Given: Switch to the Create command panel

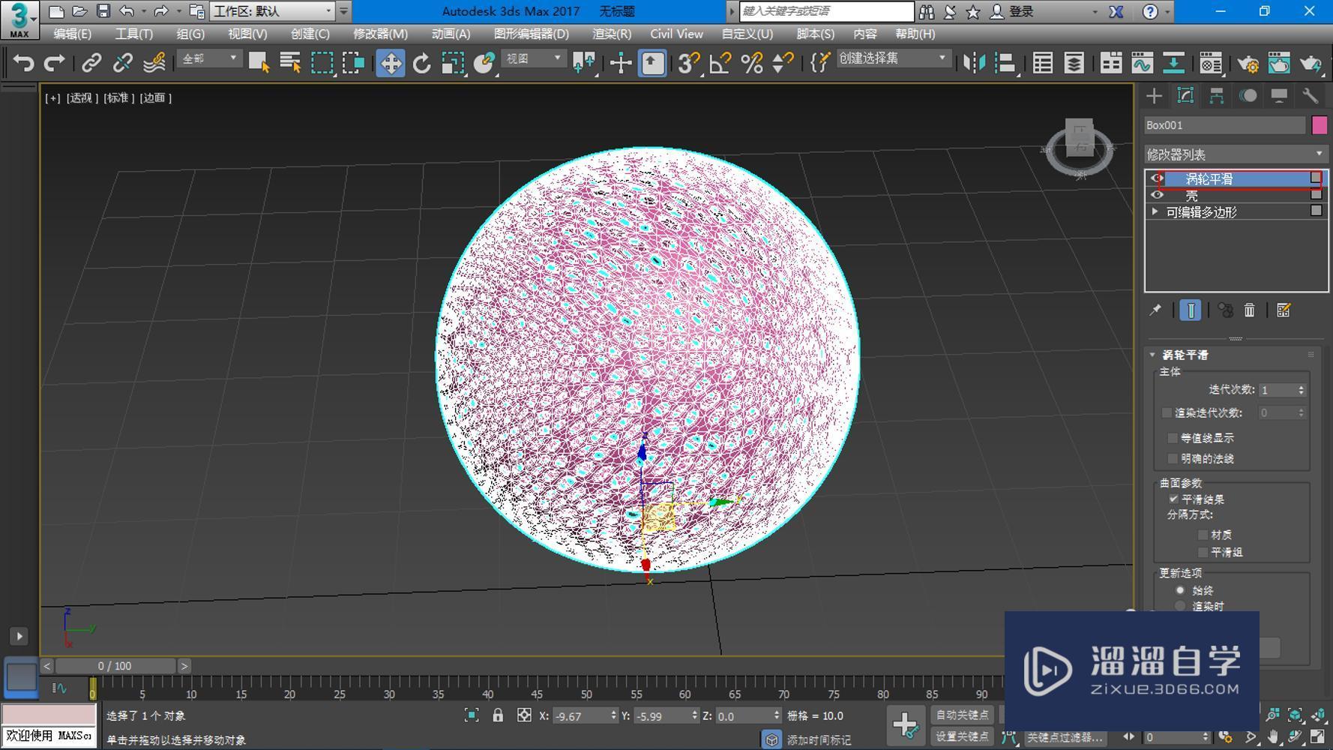Looking at the screenshot, I should [x=1155, y=96].
